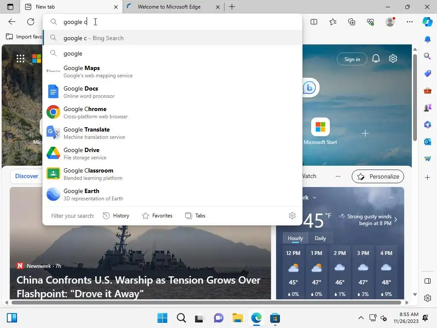Open Settings and more ellipsis menu
The width and height of the screenshot is (437, 328).
pos(409,22)
